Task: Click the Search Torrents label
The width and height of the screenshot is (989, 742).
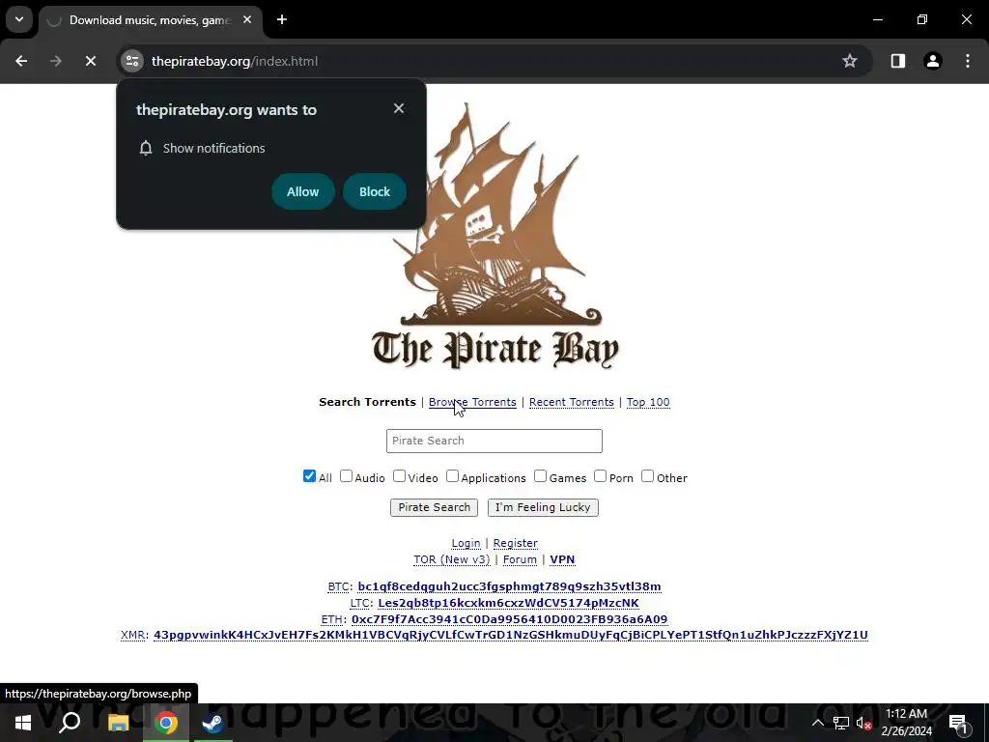Action: [367, 402]
